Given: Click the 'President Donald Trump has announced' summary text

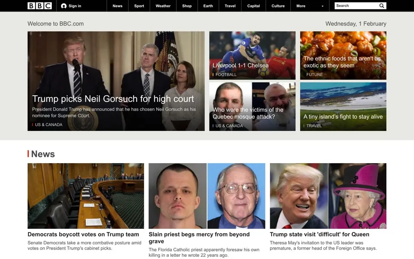Looking at the screenshot, I should (114, 112).
